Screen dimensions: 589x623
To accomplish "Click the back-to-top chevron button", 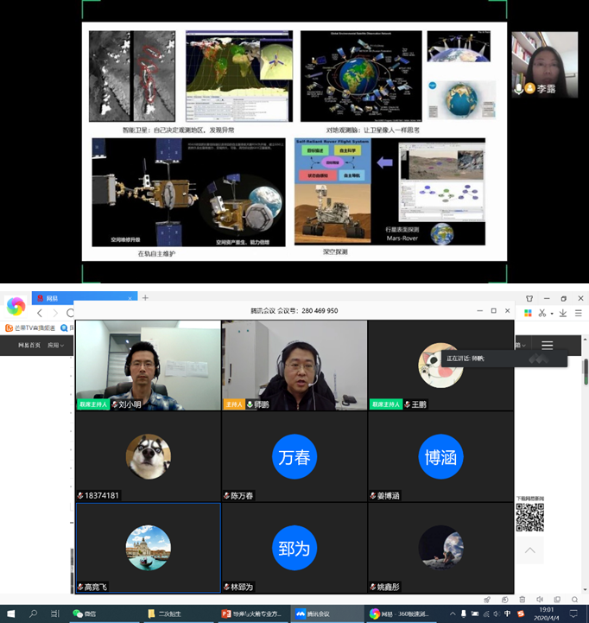I will tap(529, 550).
